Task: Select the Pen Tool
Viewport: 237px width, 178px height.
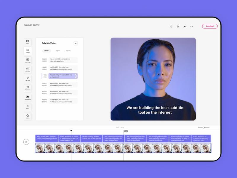Action: point(28,79)
